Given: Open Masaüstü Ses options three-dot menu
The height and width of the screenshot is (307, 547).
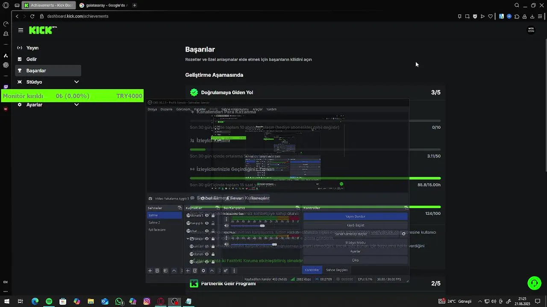Looking at the screenshot, I should pyautogui.click(x=226, y=219).
